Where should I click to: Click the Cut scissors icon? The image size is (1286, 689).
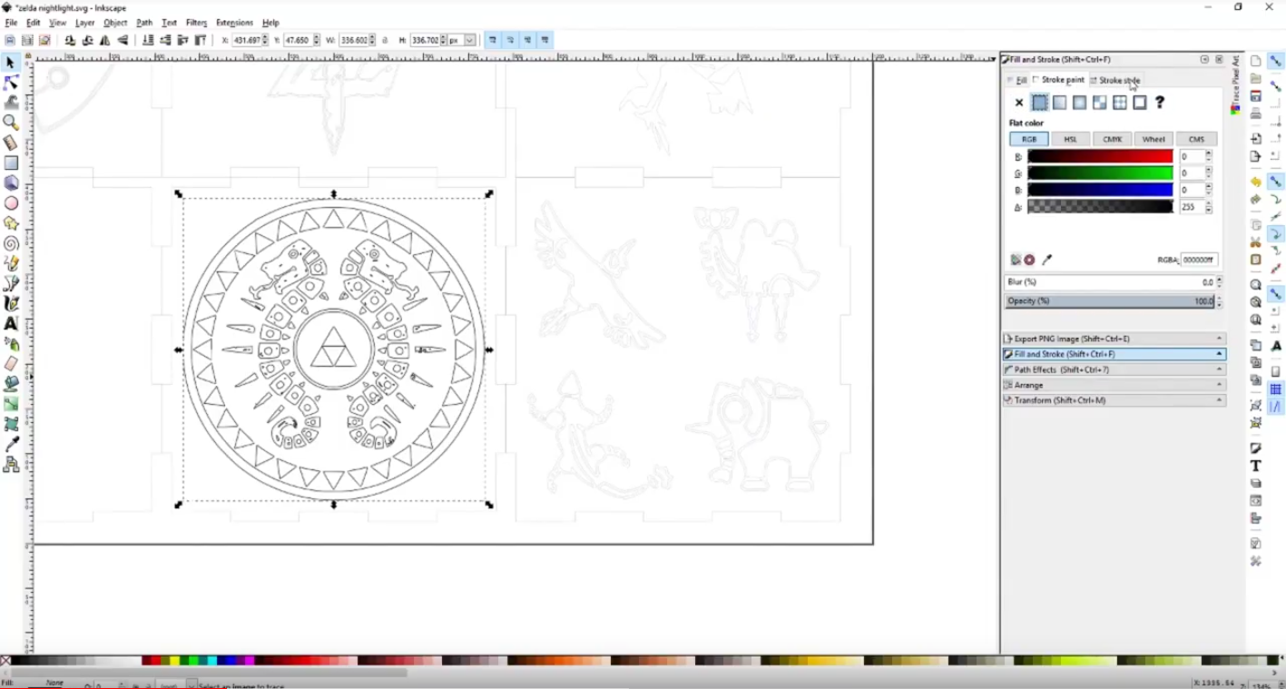click(x=1255, y=242)
